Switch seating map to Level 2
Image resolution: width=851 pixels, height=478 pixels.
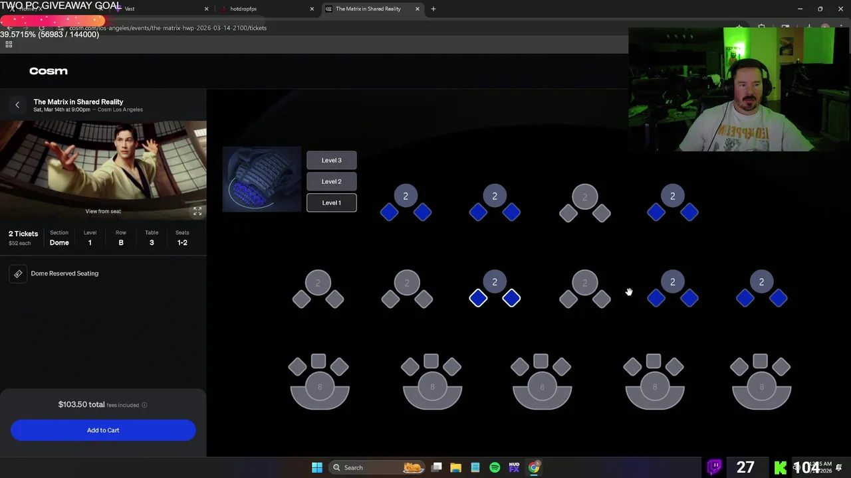332,181
